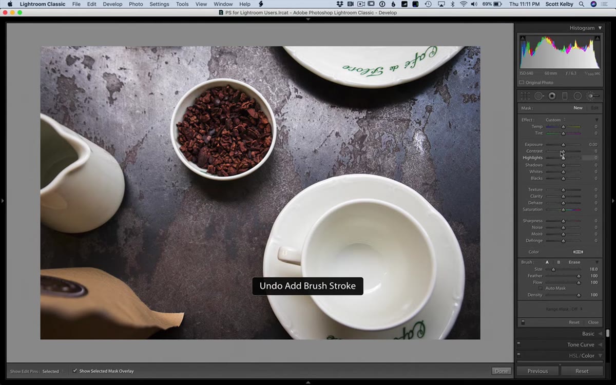Open the Effect Custom preset dropdown
The height and width of the screenshot is (385, 616).
click(x=556, y=120)
